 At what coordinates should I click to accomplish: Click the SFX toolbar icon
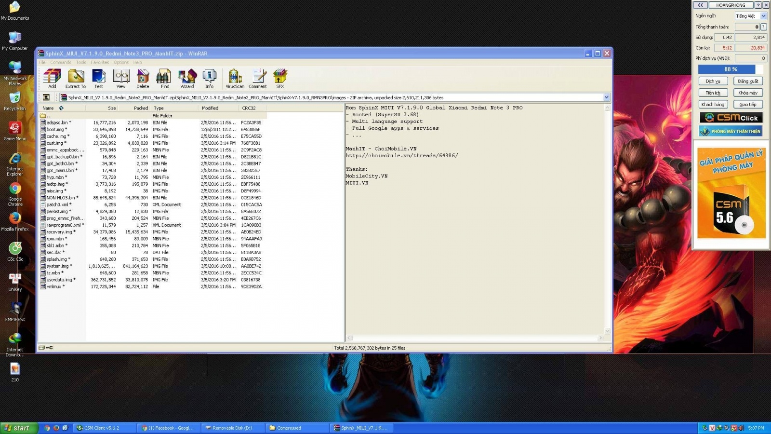coord(280,78)
